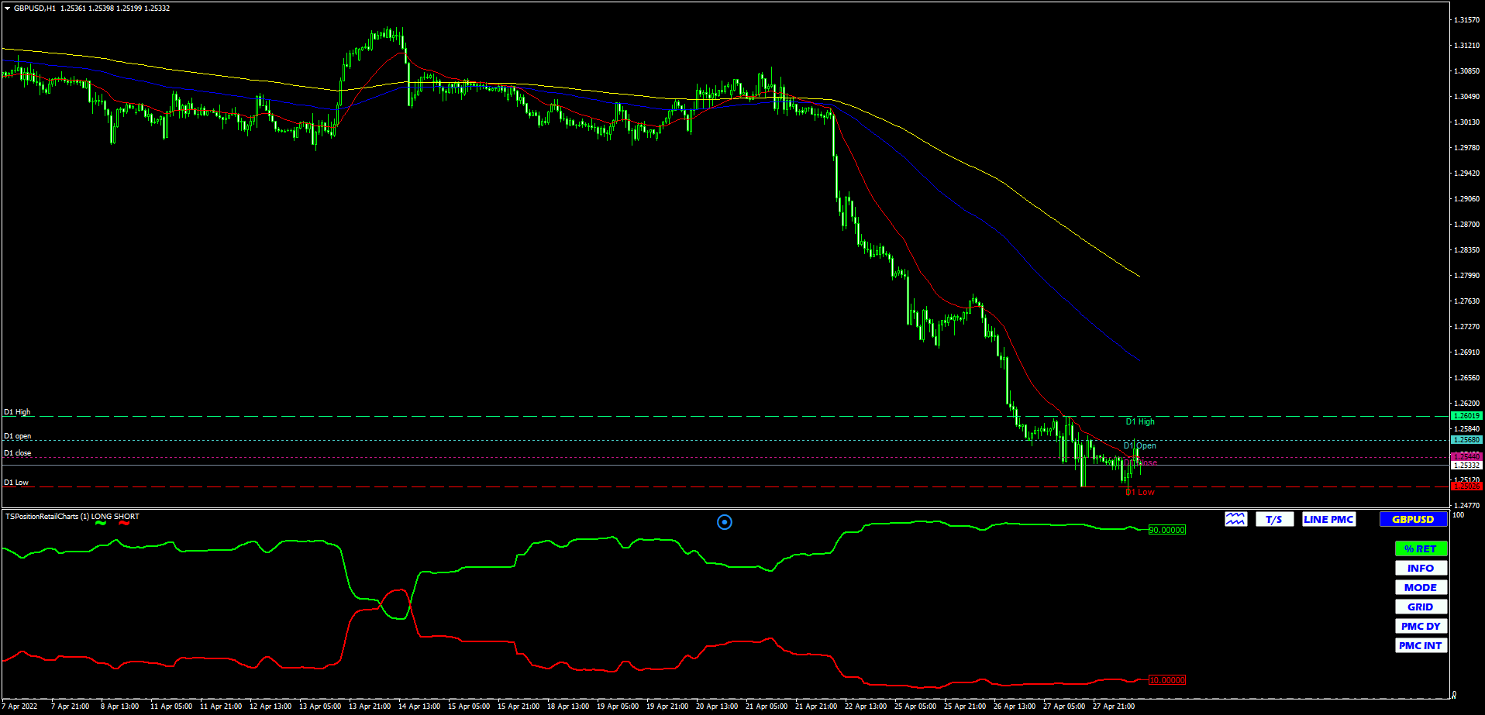
Task: Click the 1.30130 price scale value
Action: [1466, 122]
